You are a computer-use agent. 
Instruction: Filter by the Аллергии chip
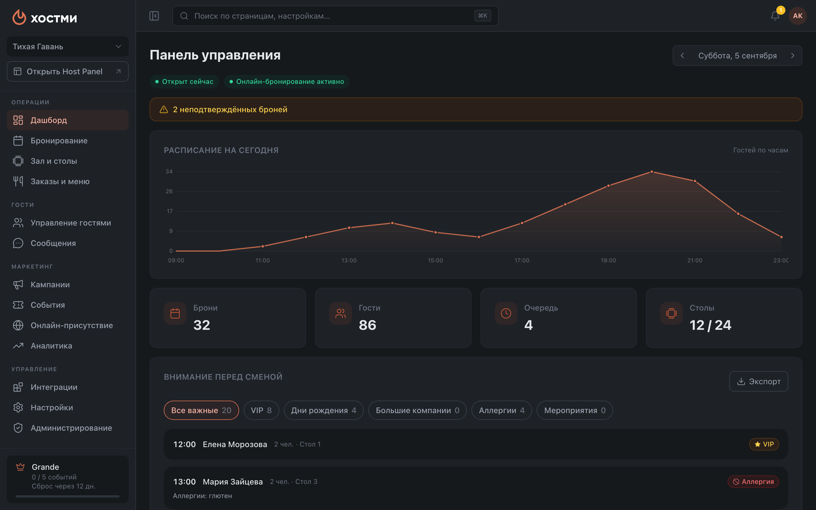502,410
